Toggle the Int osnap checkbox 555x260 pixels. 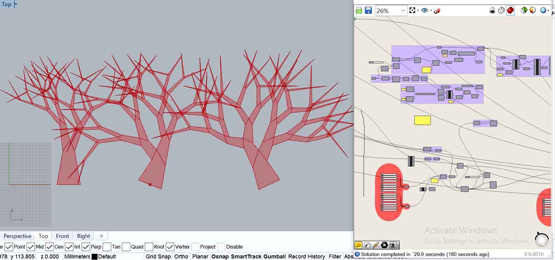point(69,247)
